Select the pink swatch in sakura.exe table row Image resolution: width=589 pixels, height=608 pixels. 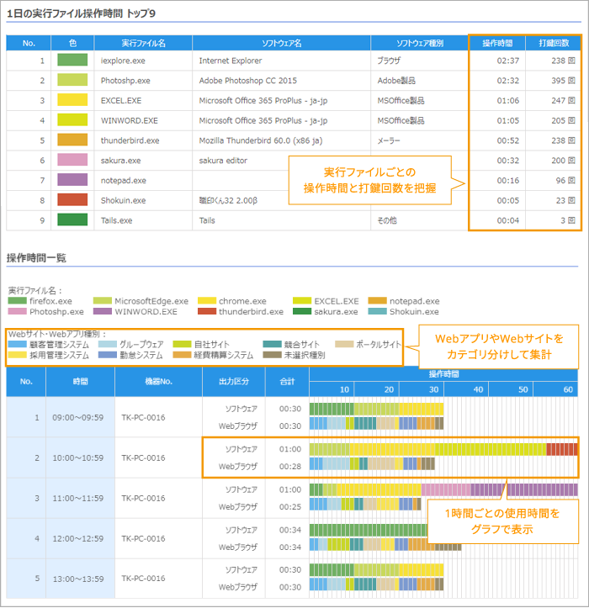tap(72, 160)
